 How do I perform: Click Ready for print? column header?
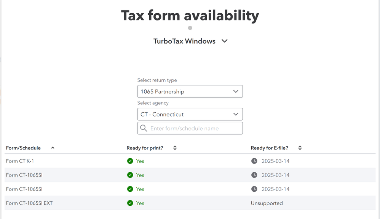pos(145,148)
